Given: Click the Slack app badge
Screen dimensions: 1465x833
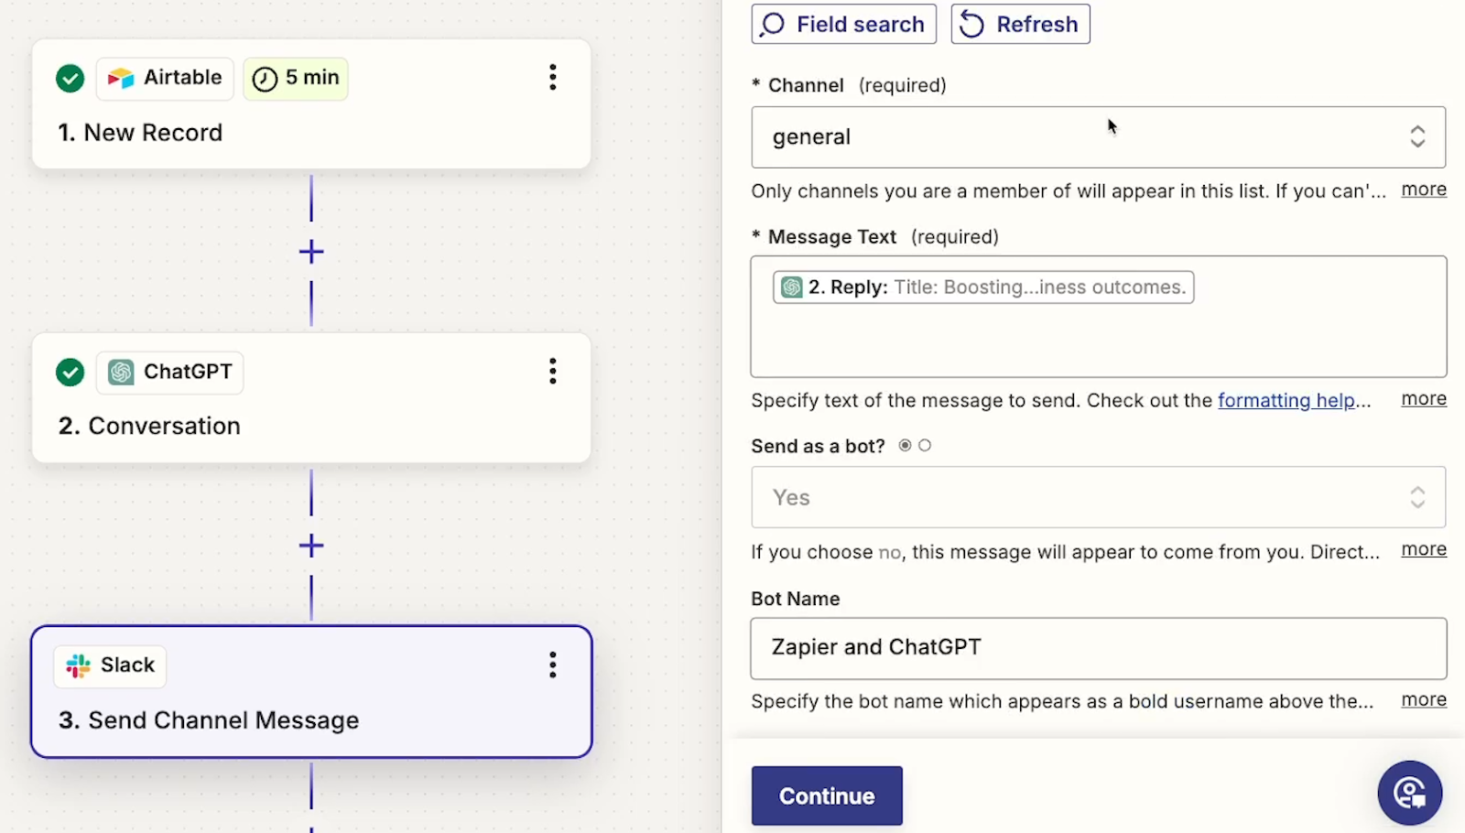Looking at the screenshot, I should (111, 665).
